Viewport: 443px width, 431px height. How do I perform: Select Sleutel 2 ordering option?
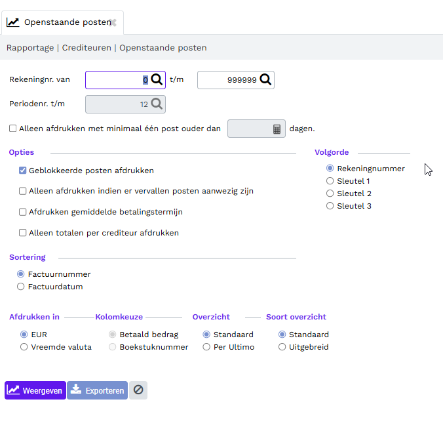[x=330, y=194]
